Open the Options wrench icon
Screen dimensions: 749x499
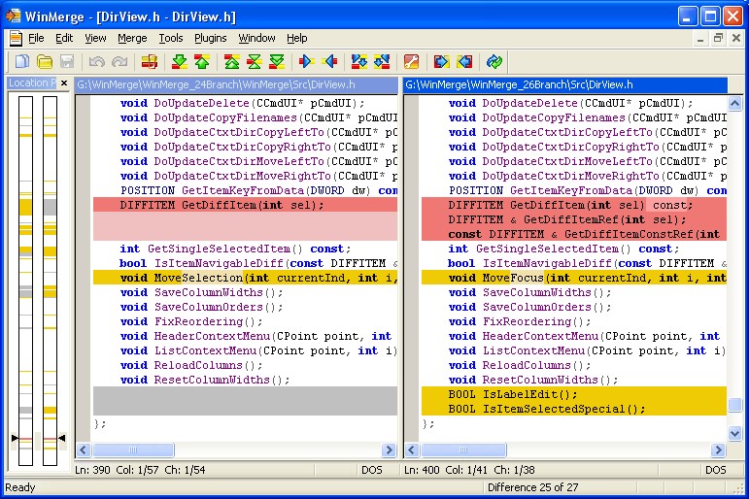410,62
